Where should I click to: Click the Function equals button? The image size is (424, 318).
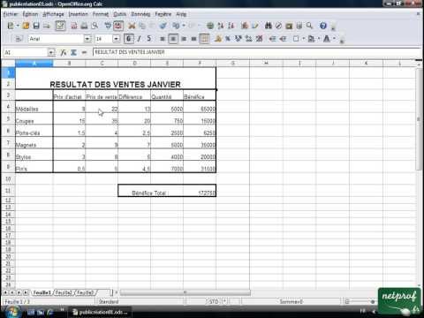84,52
